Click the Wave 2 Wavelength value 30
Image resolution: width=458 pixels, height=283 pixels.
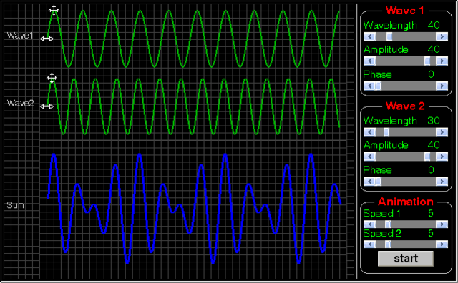click(x=434, y=121)
